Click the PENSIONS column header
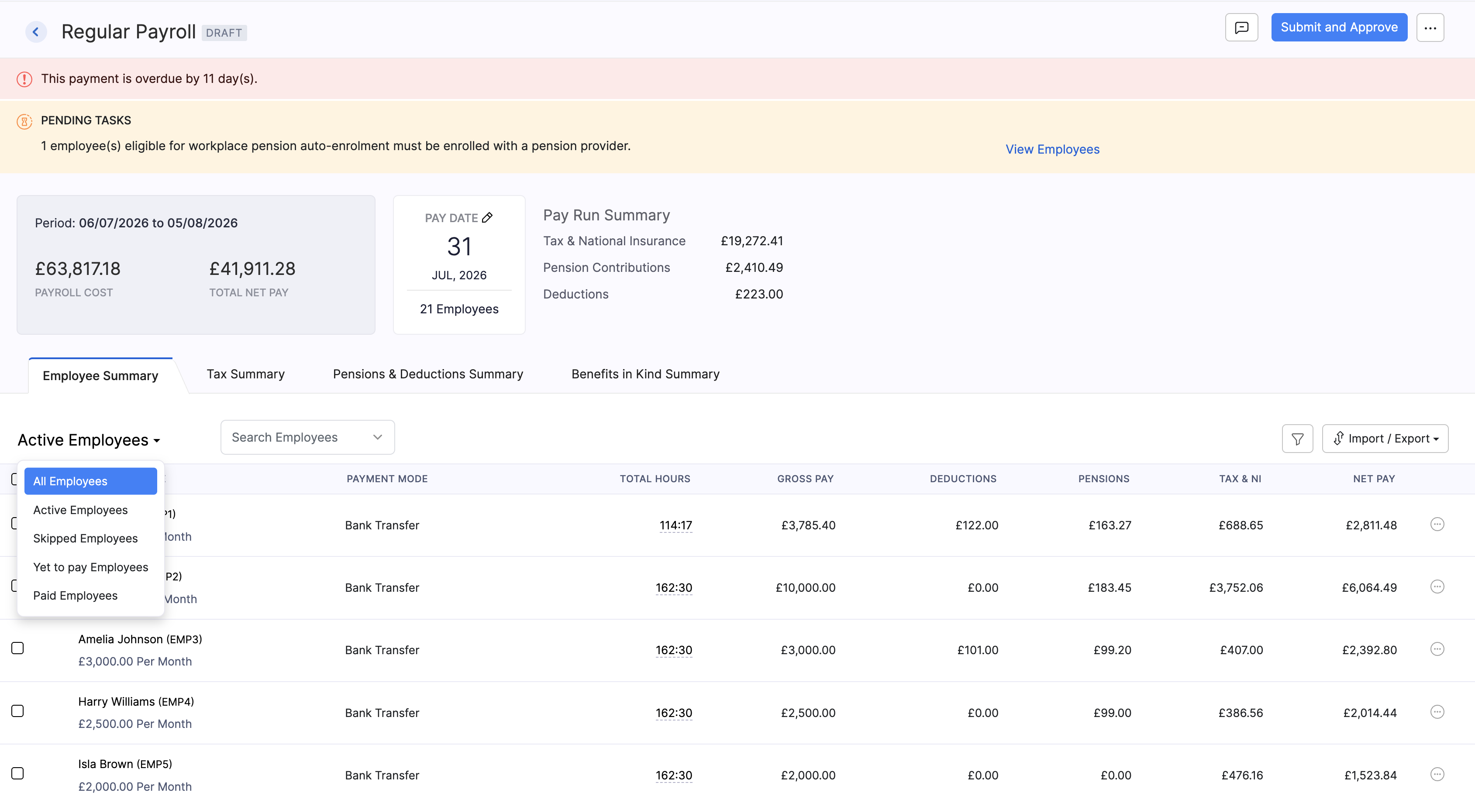Image resolution: width=1475 pixels, height=796 pixels. click(x=1104, y=479)
